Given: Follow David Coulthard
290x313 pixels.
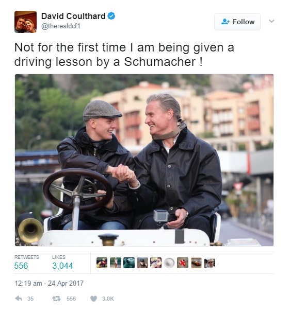Looking at the screenshot, I should point(237,22).
